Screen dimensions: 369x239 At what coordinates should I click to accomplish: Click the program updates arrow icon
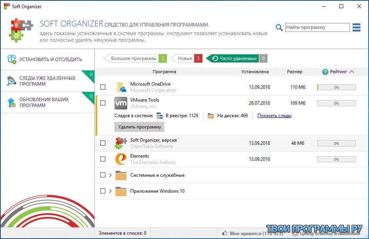11,103
